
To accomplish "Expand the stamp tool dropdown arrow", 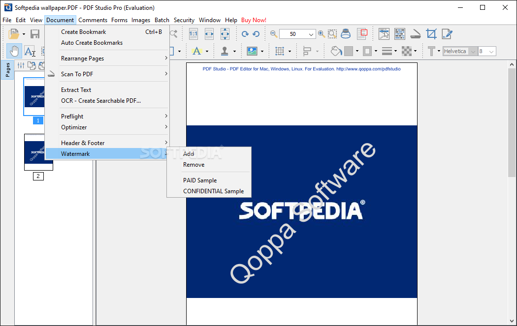I will (234, 51).
